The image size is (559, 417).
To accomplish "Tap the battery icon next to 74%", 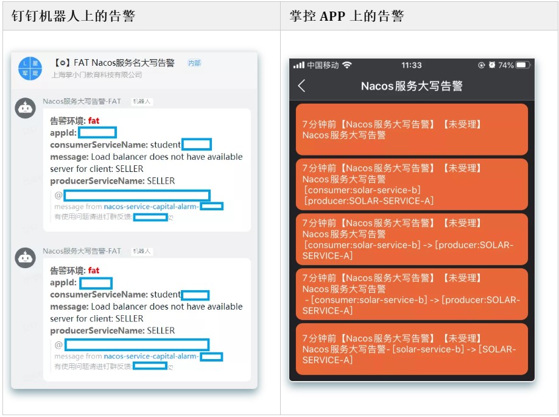I will click(522, 65).
